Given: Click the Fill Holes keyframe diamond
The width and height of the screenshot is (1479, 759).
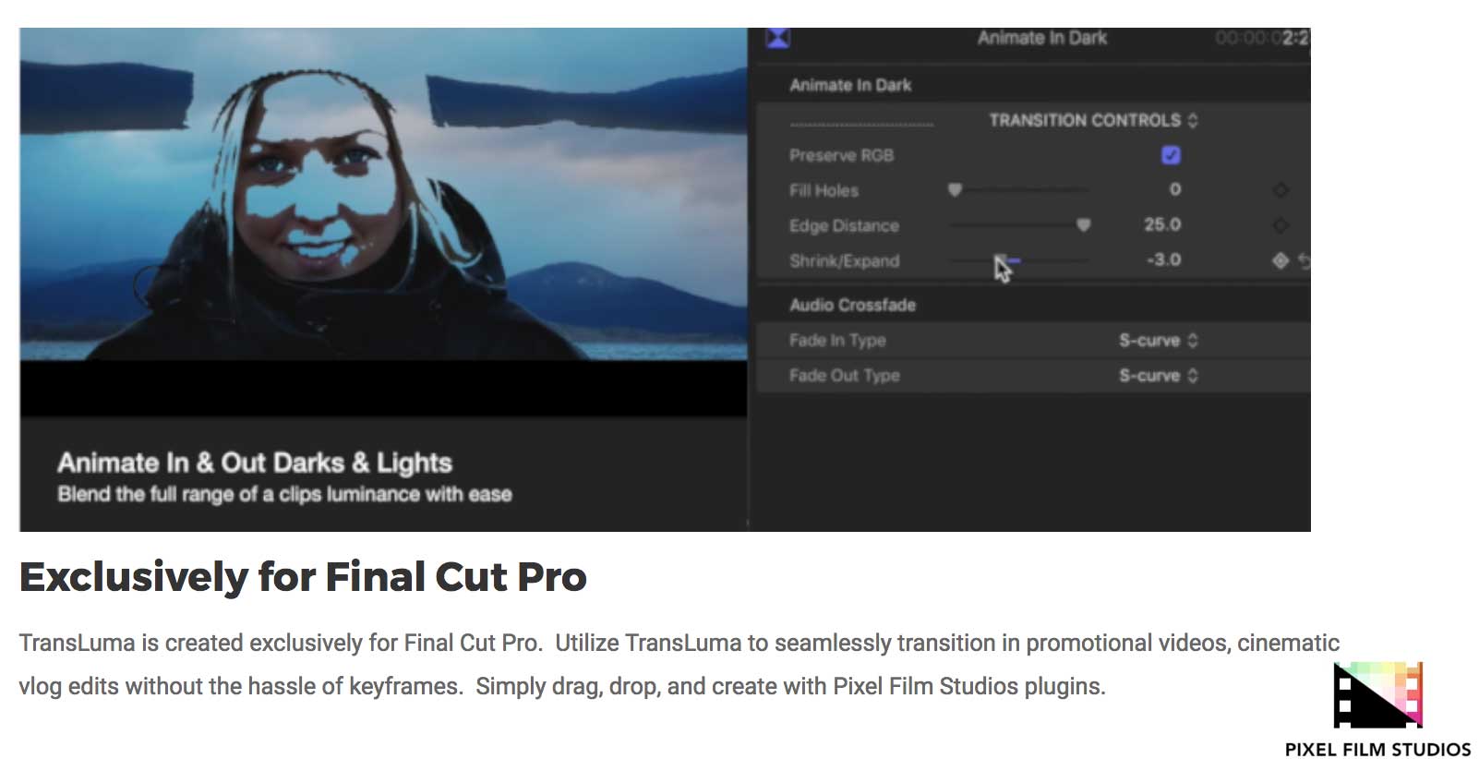Looking at the screenshot, I should [x=1281, y=190].
